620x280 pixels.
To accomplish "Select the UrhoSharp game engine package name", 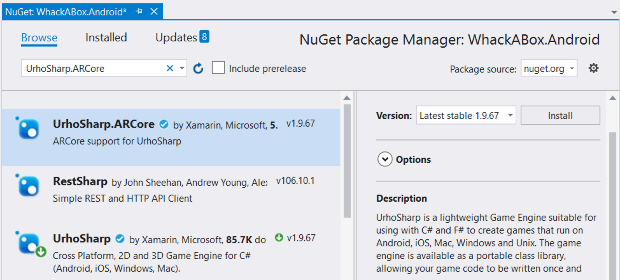I will [x=81, y=239].
